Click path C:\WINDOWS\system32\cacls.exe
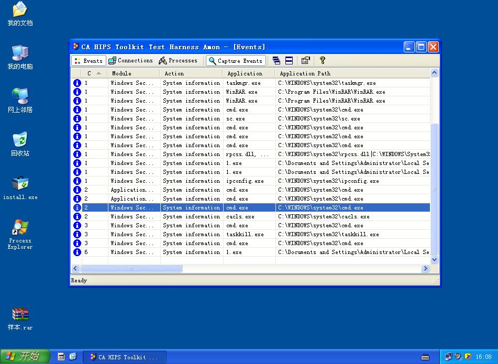 pos(324,216)
